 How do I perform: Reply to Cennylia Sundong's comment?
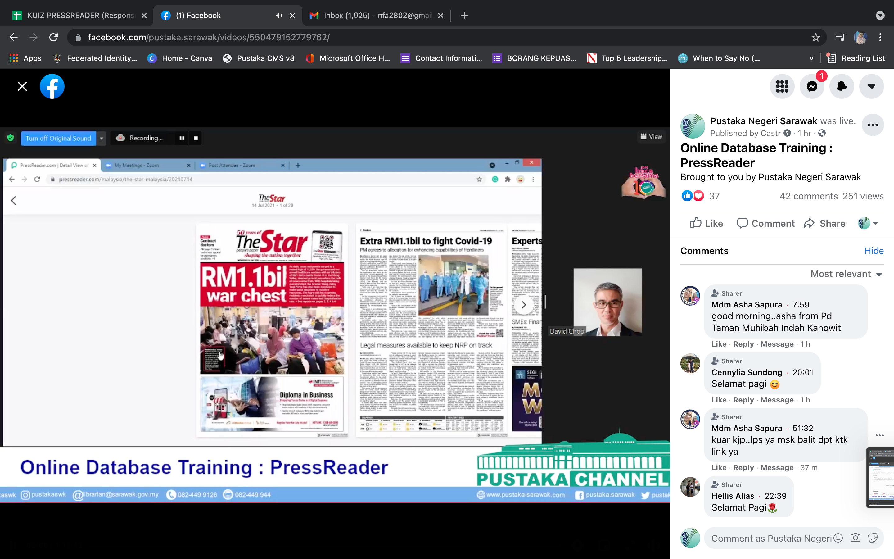tap(743, 400)
